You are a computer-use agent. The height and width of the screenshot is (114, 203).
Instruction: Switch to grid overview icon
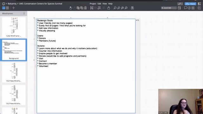(x=7, y=8)
